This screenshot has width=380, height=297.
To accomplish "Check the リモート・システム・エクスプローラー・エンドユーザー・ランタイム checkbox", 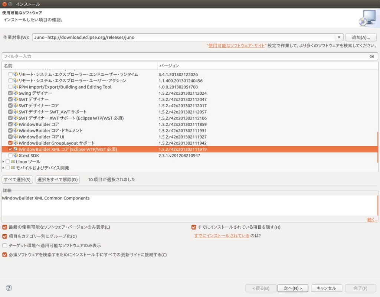I will [10, 74].
